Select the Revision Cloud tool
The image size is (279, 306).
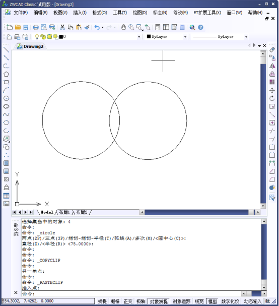click(6, 106)
